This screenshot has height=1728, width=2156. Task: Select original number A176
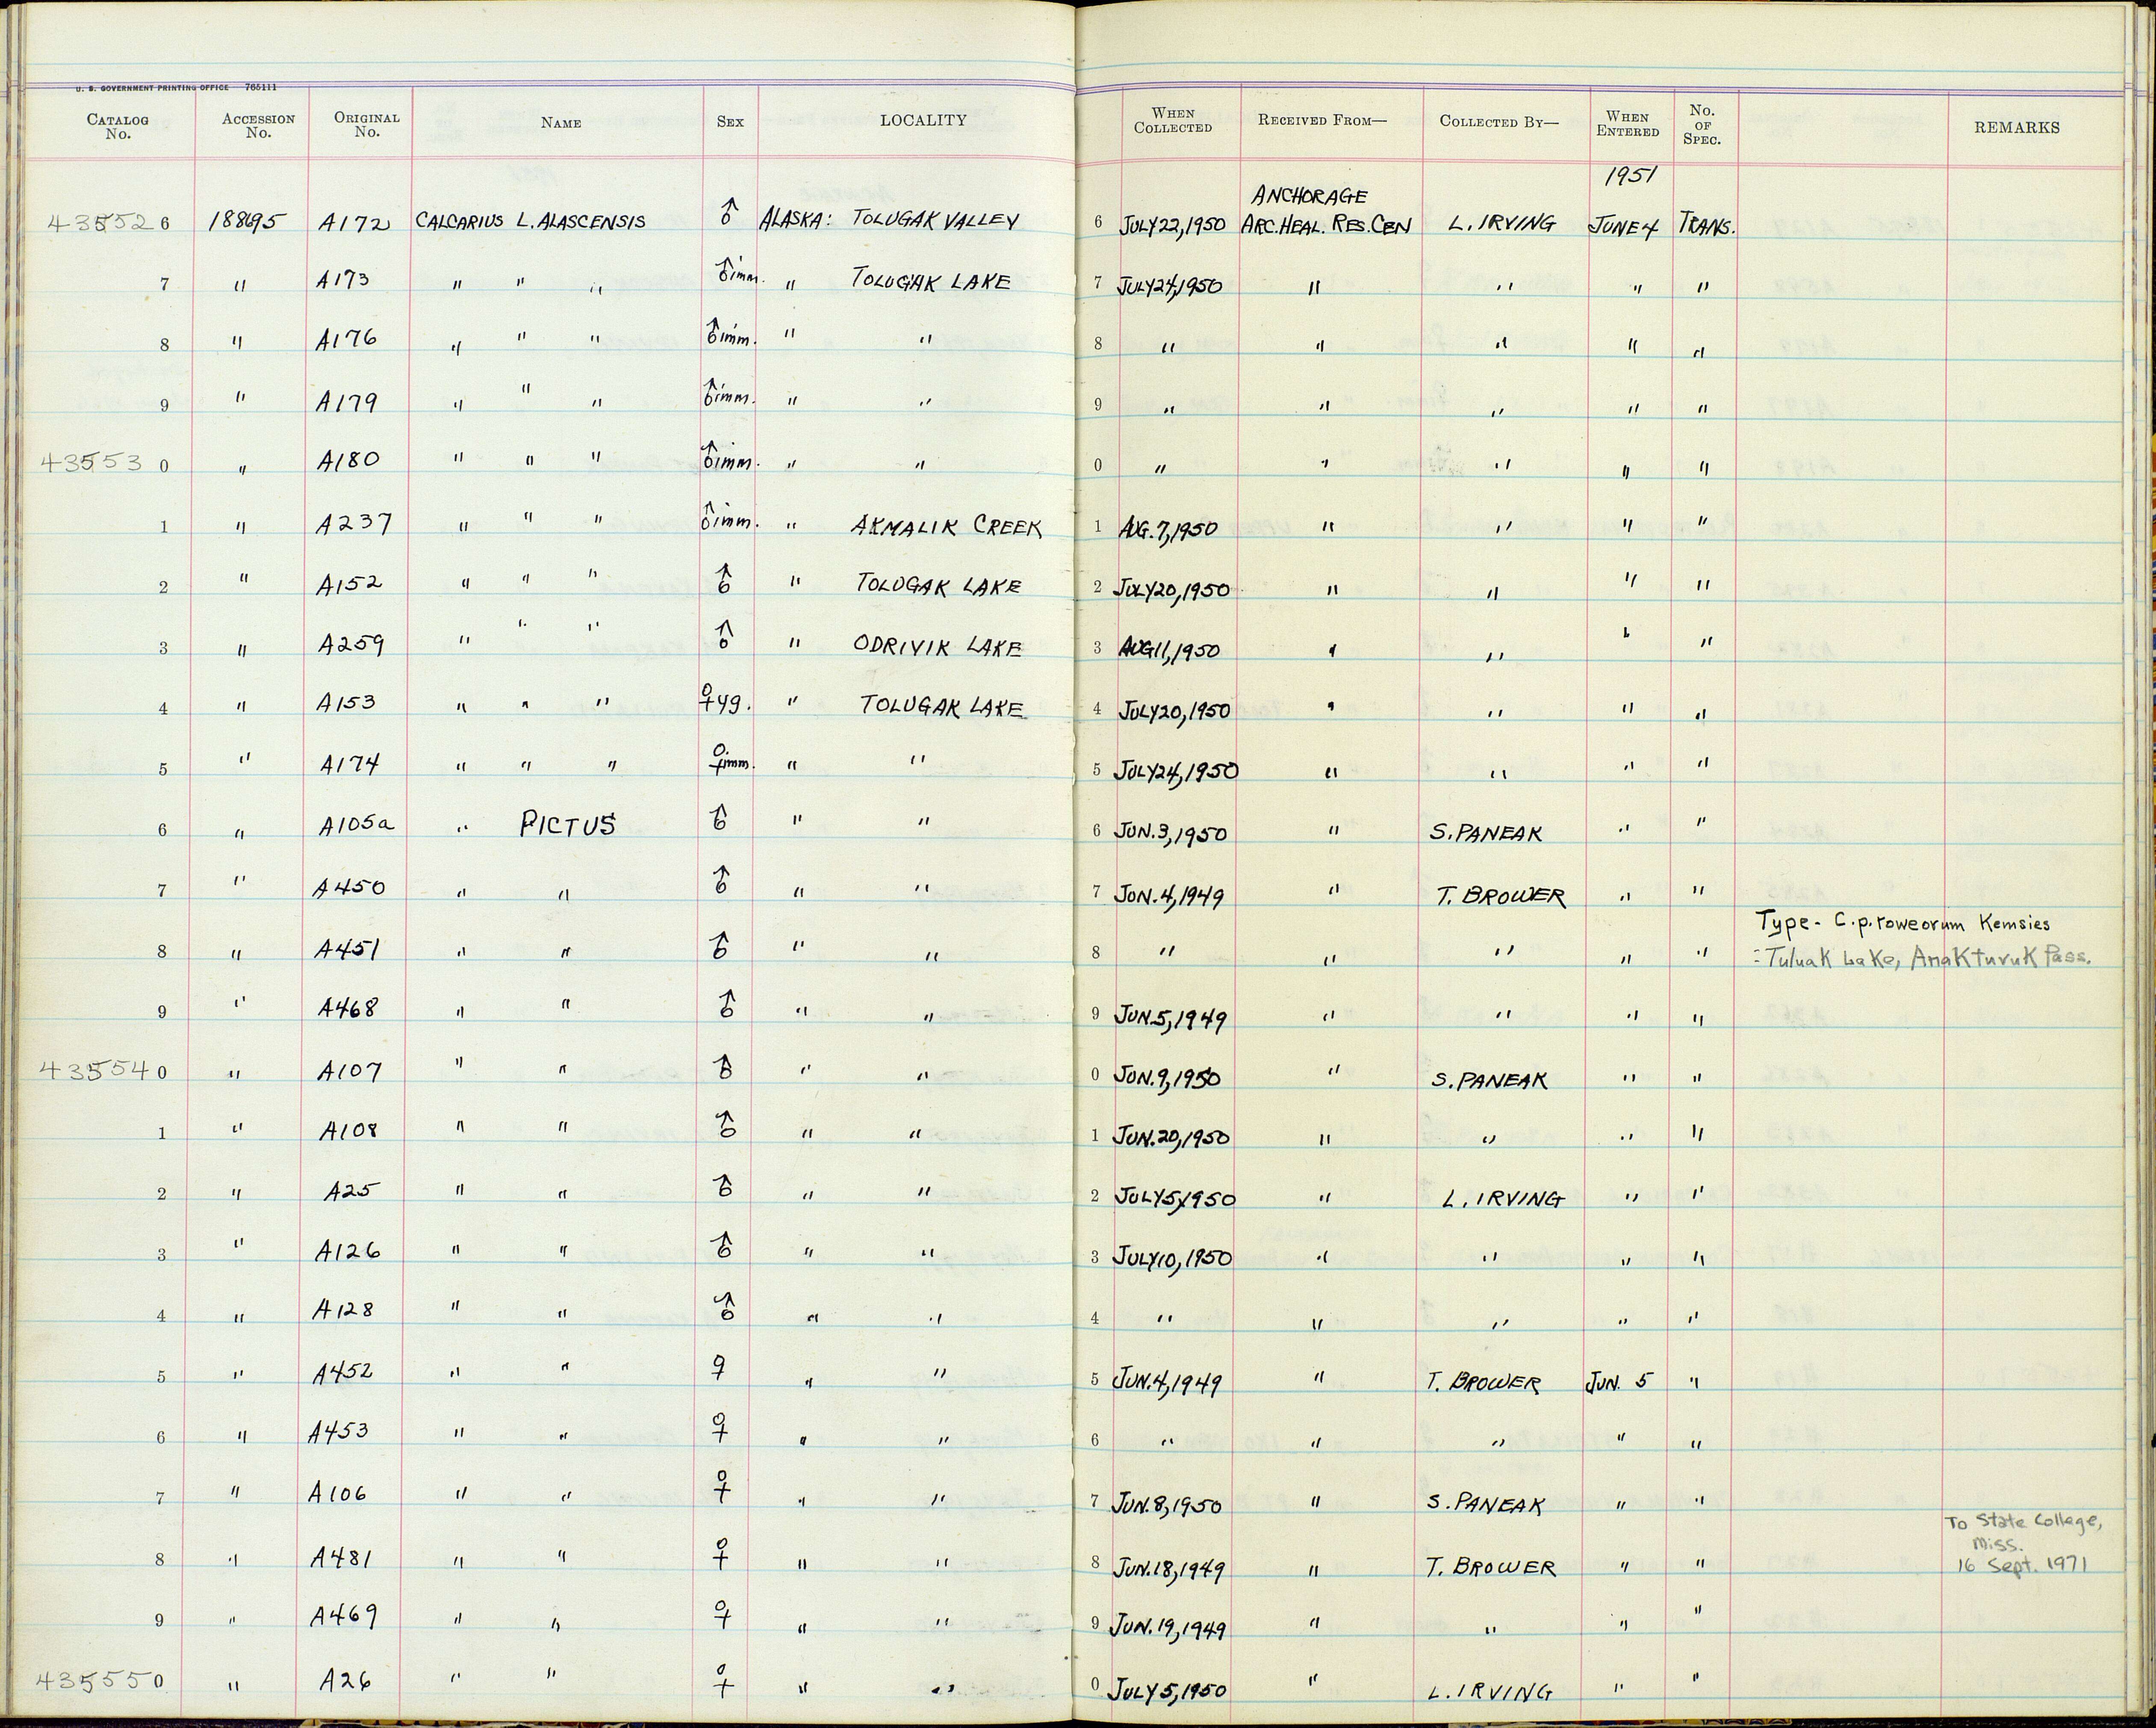pos(345,342)
